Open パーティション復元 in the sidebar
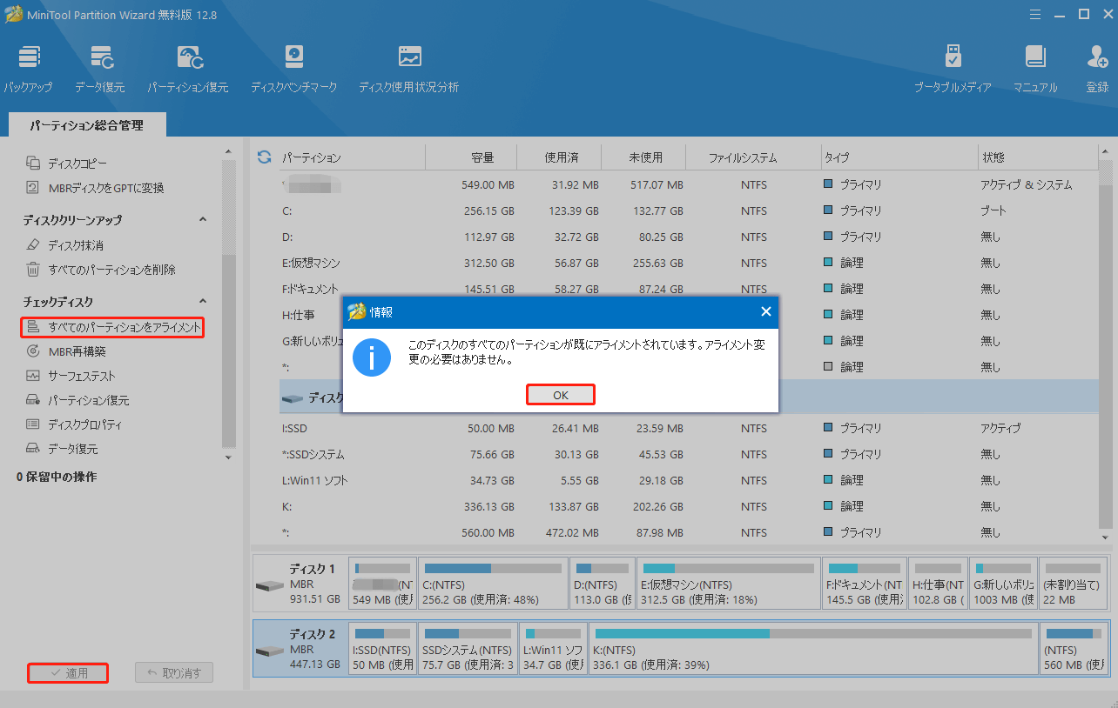 (77, 400)
